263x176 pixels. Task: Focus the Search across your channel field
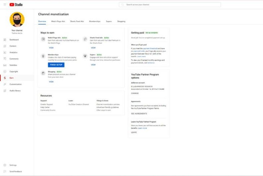pyautogui.click(x=170, y=5)
